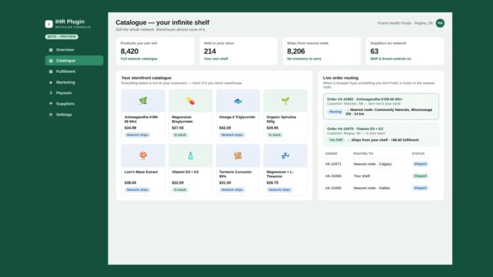Go to the Fulfilment section

74,71
